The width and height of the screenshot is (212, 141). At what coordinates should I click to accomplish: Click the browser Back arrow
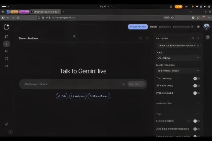tap(8, 18)
